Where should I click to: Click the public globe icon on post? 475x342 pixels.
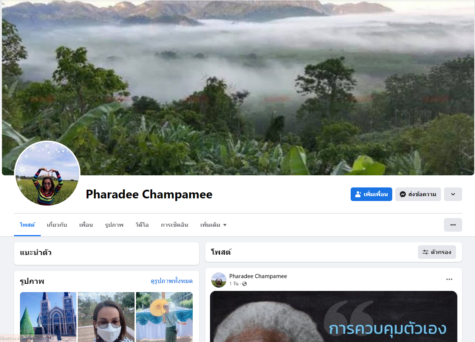pyautogui.click(x=244, y=284)
